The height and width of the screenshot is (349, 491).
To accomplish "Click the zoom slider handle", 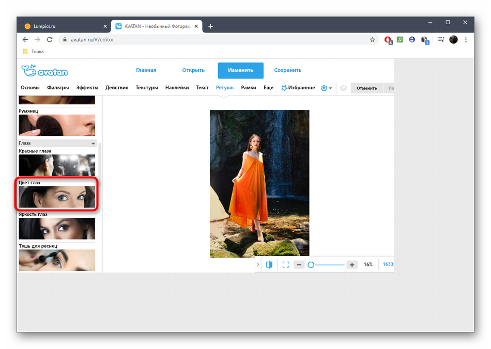I will (x=311, y=264).
